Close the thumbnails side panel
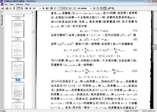Image resolution: width=157 pixels, height=112 pixels. 32,12
